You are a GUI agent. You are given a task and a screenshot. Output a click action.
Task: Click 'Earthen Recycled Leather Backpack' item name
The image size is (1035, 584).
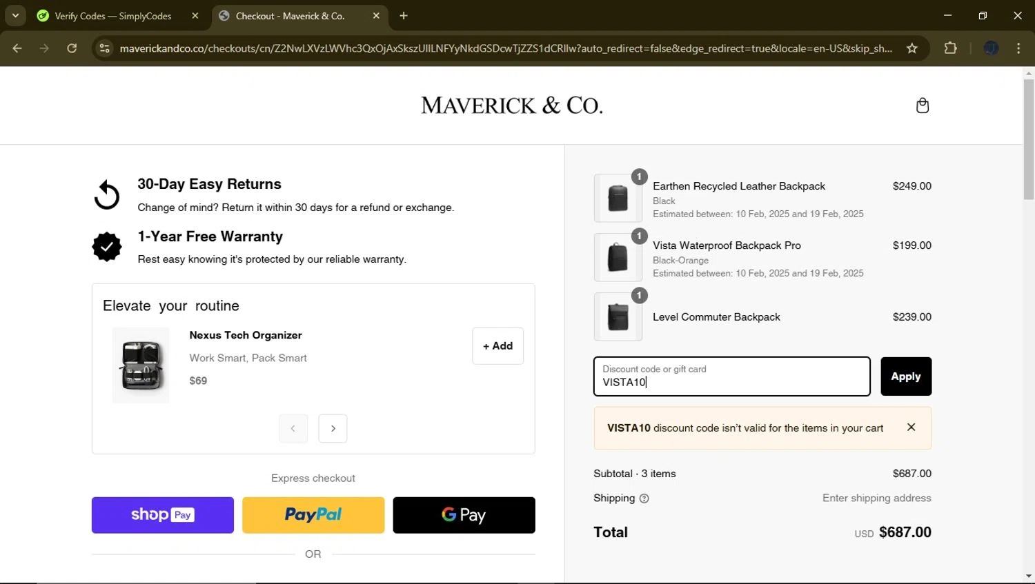739,186
